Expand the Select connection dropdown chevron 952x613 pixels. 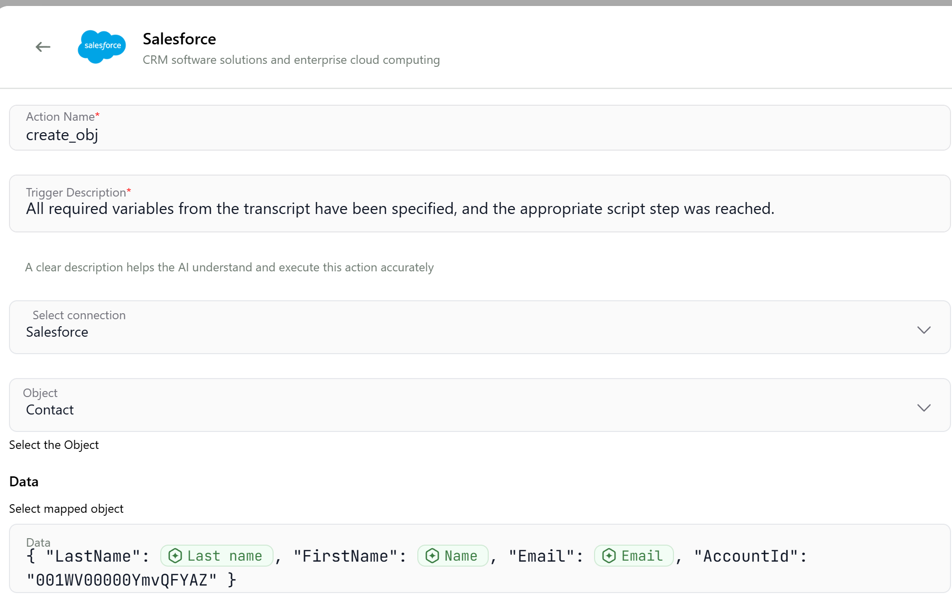point(924,330)
